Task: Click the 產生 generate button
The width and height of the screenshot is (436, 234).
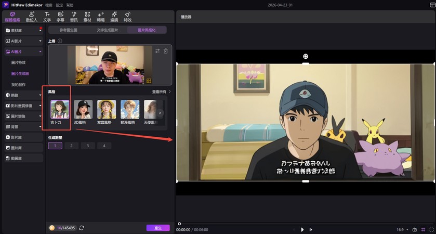Action: point(158,228)
